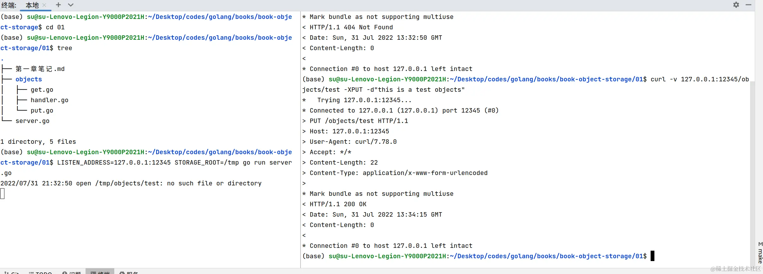Screen dimensions: 763x274
Task: Add a new terminal session
Action: [58, 5]
